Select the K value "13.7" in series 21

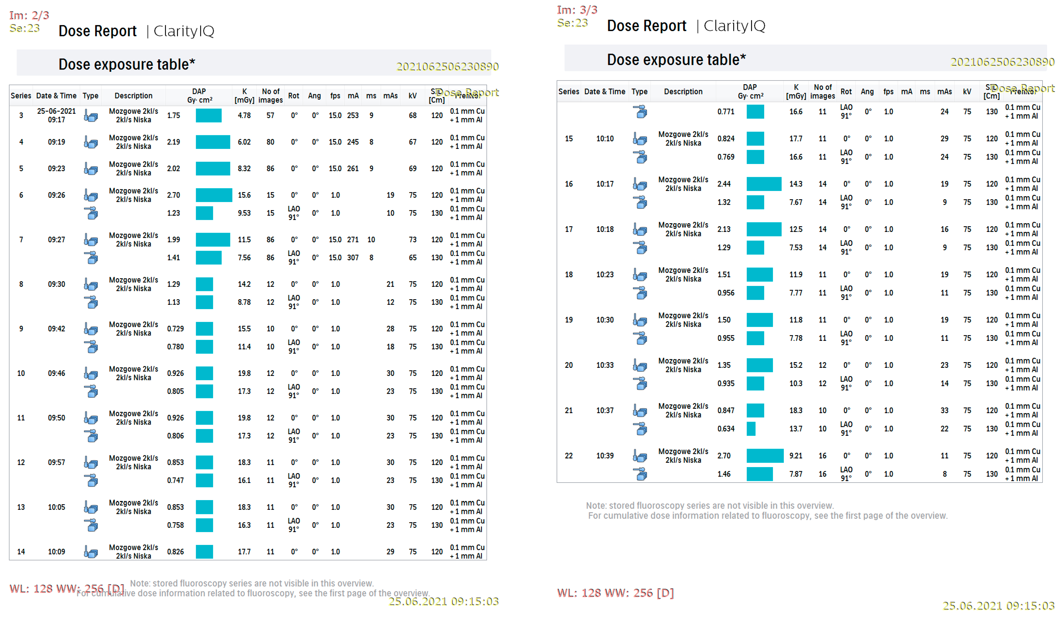(796, 429)
